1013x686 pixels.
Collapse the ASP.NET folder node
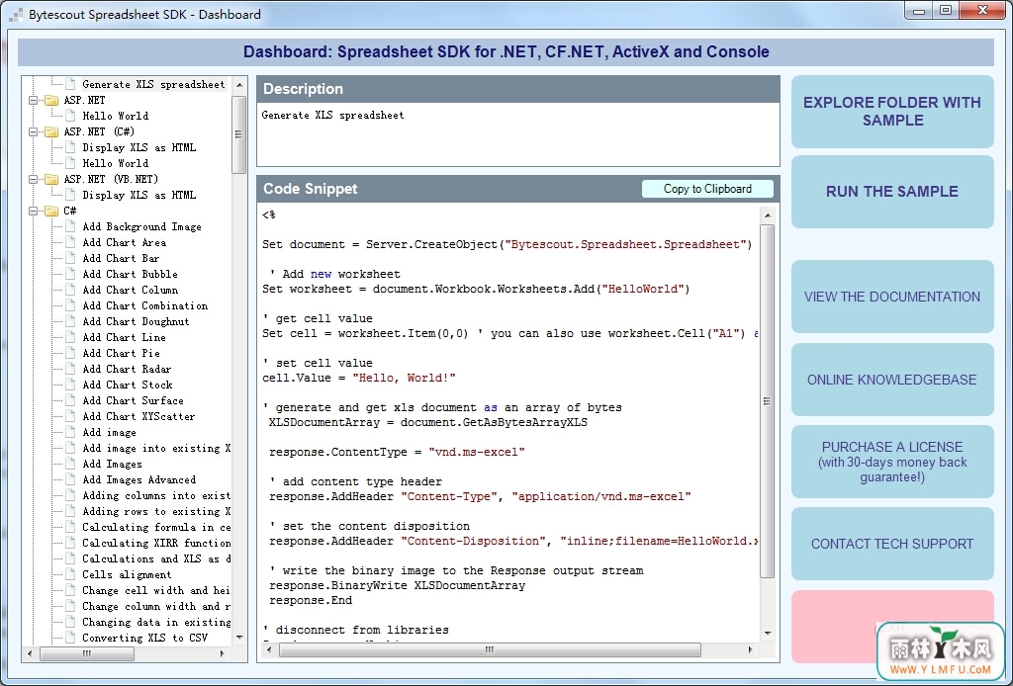[34, 100]
